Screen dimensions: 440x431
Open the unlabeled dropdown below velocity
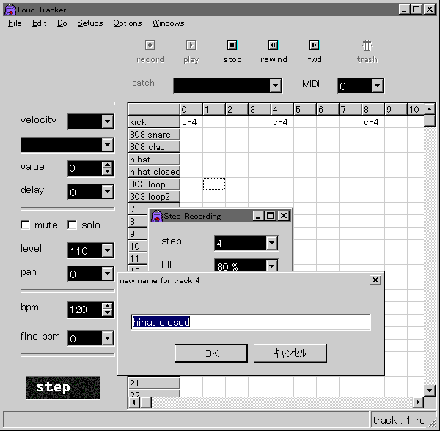click(x=108, y=145)
